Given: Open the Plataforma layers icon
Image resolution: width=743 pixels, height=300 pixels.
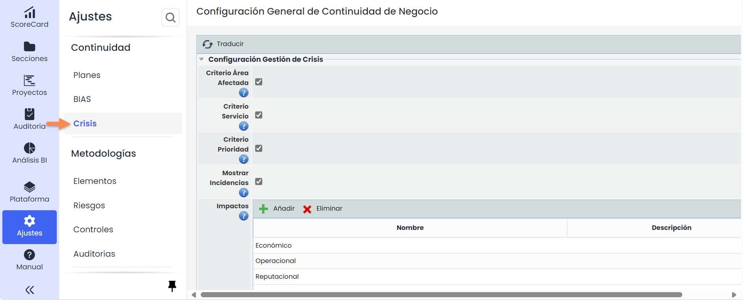Looking at the screenshot, I should (x=30, y=187).
